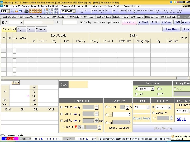Click the magnifier search icon in toolbar

(x=12, y=11)
